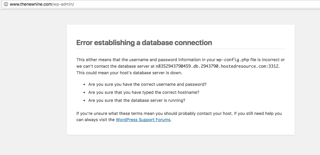Click the /wp-admin/ path in the address bar
The height and width of the screenshot is (155, 320).
(x=63, y=4)
